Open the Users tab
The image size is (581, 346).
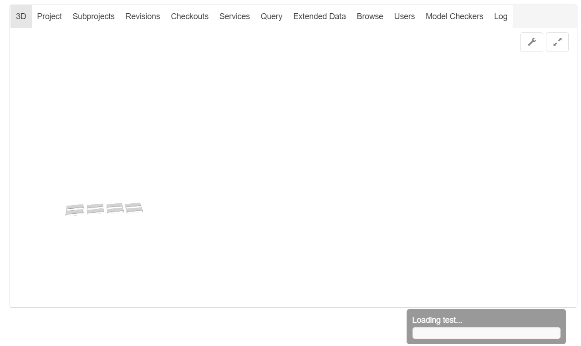point(404,16)
